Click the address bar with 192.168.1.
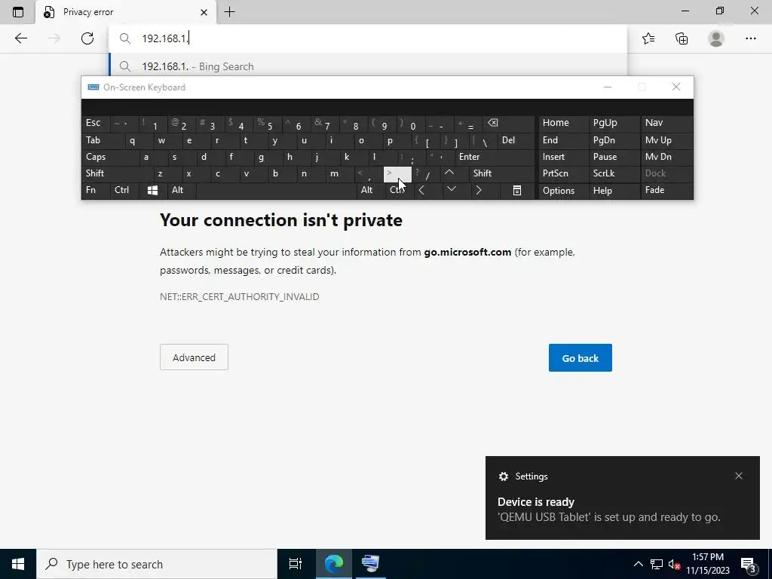772x579 pixels. point(368,38)
